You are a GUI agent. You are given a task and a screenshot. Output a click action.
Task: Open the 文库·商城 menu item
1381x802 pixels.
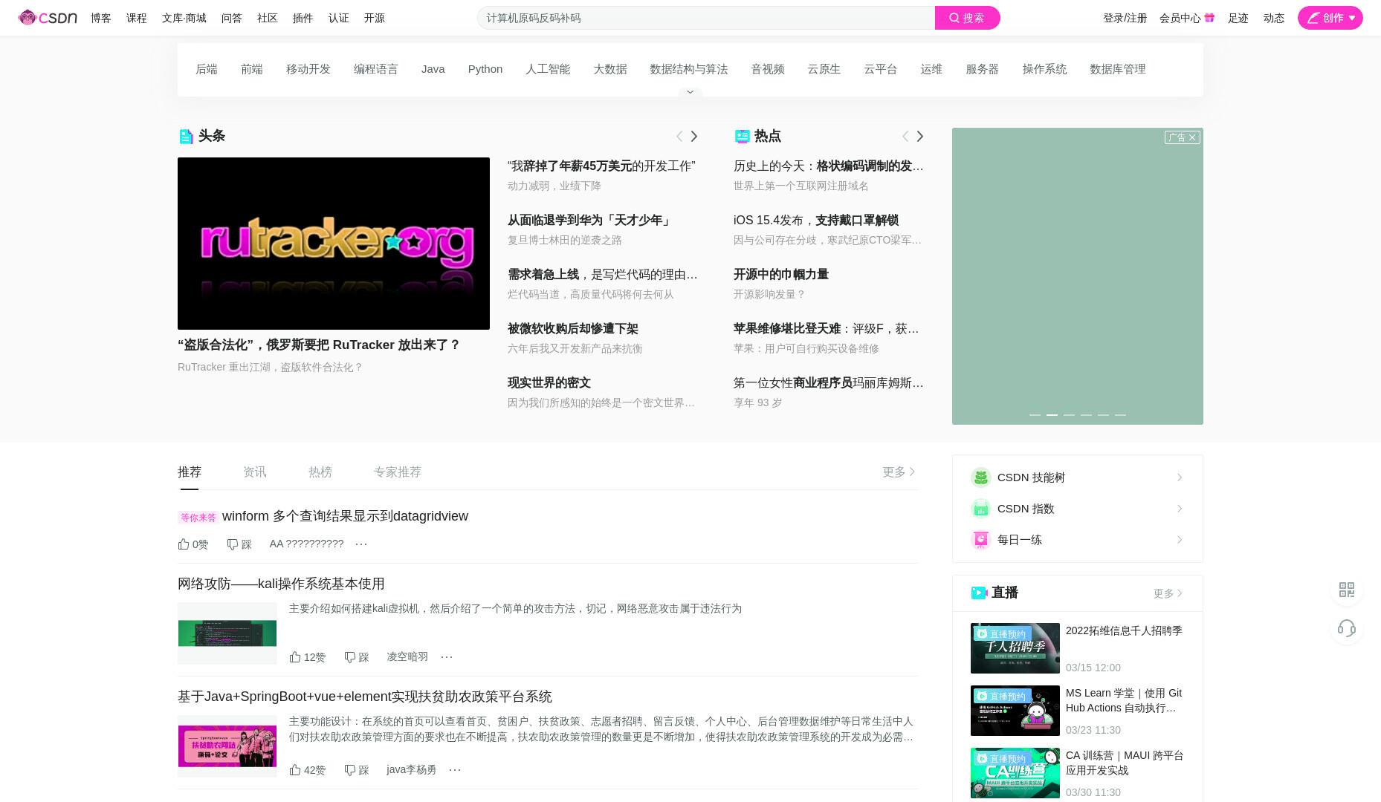184,18
